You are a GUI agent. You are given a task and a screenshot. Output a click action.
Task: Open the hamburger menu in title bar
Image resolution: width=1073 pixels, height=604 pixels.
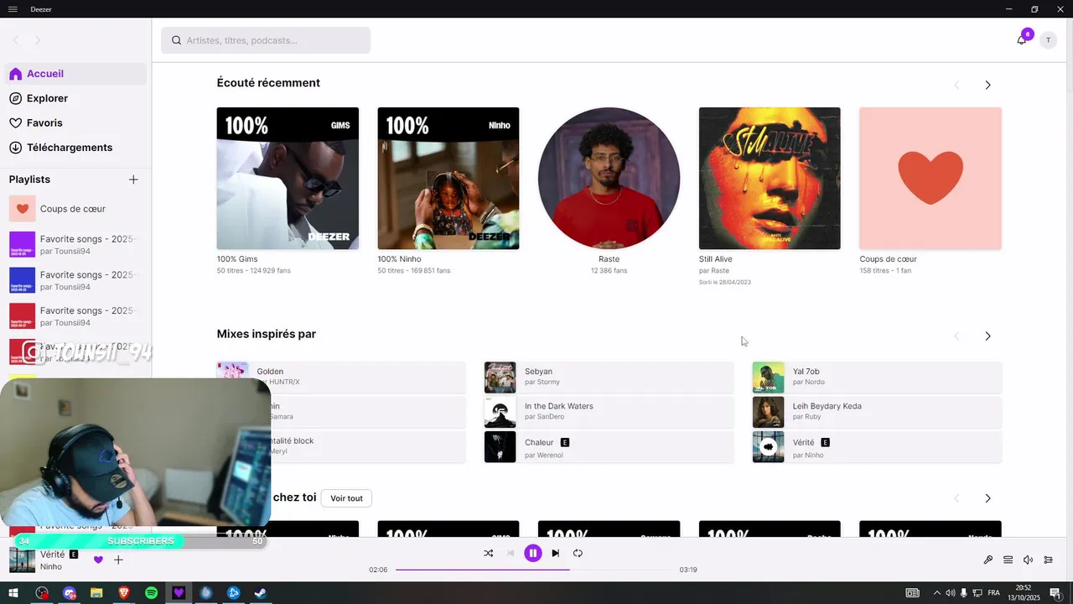[x=13, y=8]
